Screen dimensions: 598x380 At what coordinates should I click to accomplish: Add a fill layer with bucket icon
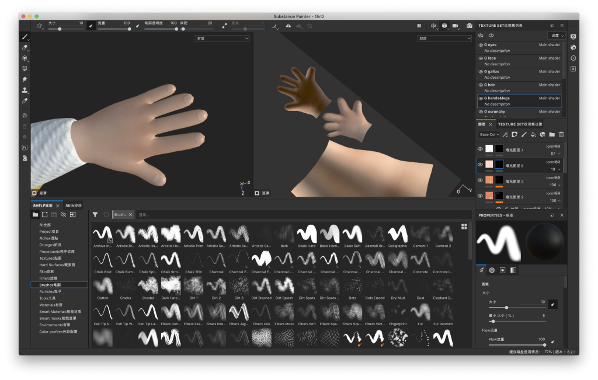coord(533,134)
